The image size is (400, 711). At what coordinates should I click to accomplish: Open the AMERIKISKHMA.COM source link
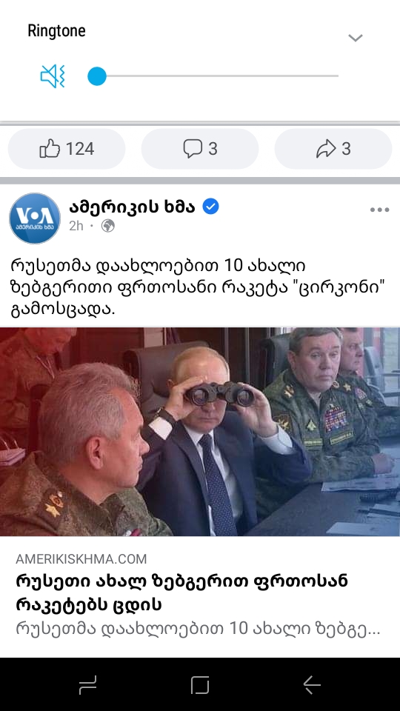(x=81, y=558)
